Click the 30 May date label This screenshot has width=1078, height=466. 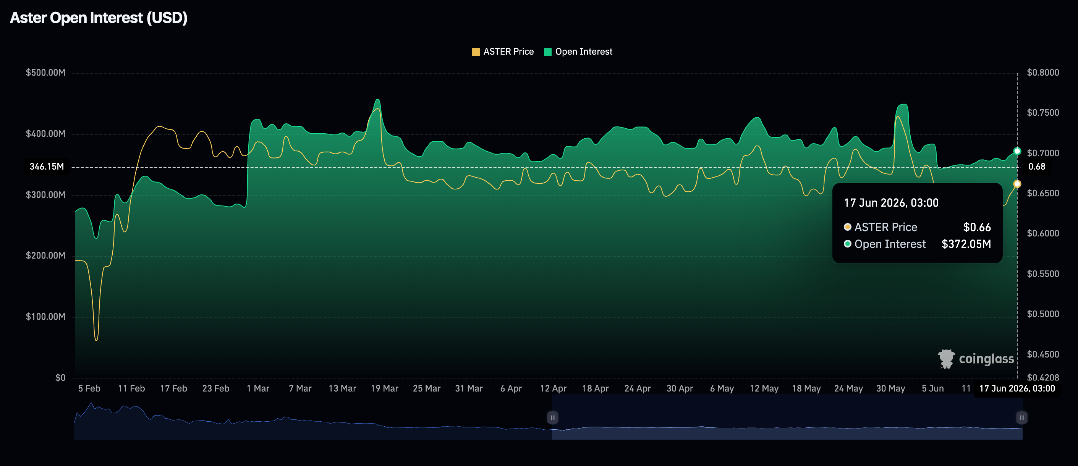click(x=891, y=388)
